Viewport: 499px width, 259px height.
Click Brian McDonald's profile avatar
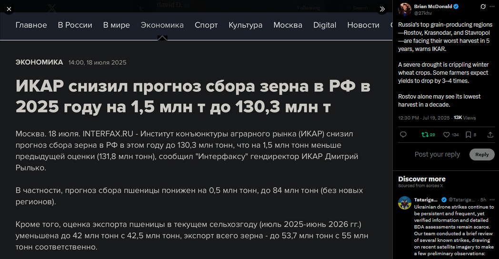coord(404,10)
